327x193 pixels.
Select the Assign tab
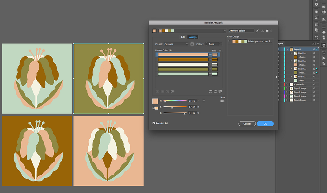[193, 37]
